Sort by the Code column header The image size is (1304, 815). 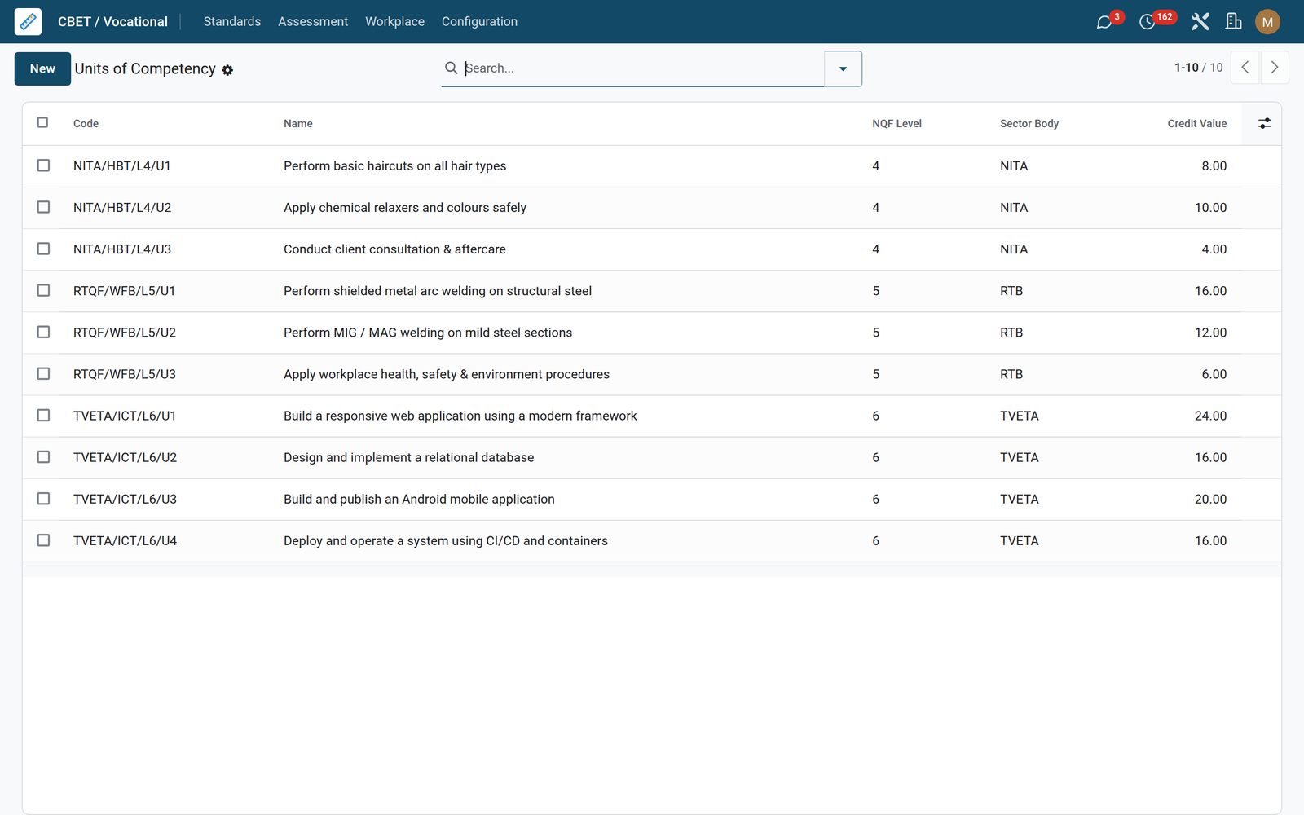pos(86,124)
